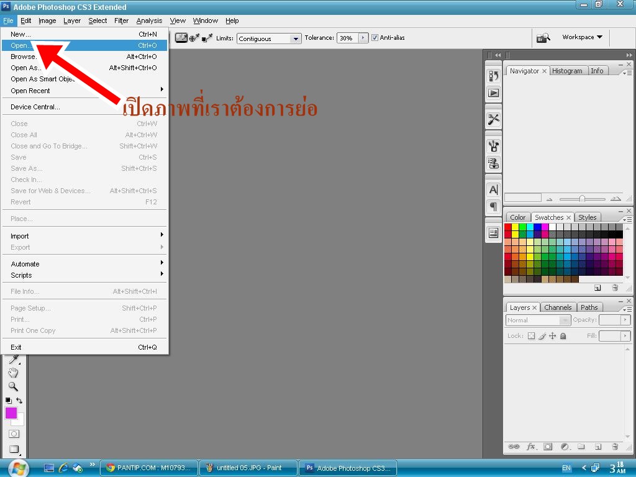
Task: Choose Browse... in File menu
Action: click(x=84, y=57)
